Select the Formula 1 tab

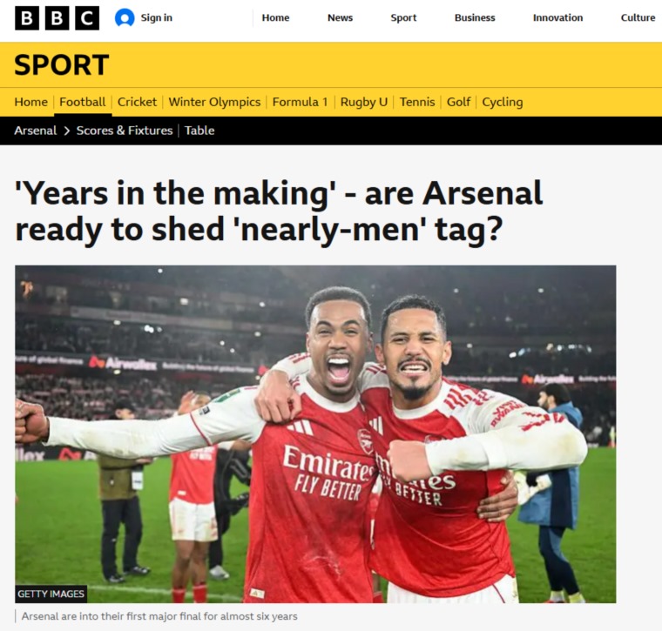[x=301, y=102]
